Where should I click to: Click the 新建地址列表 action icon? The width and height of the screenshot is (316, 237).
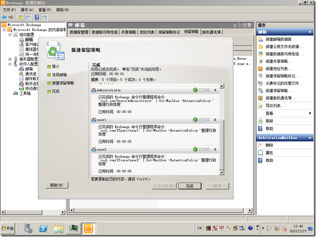tap(261, 69)
